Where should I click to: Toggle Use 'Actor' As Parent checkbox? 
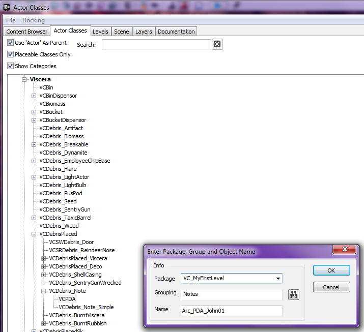click(x=10, y=42)
